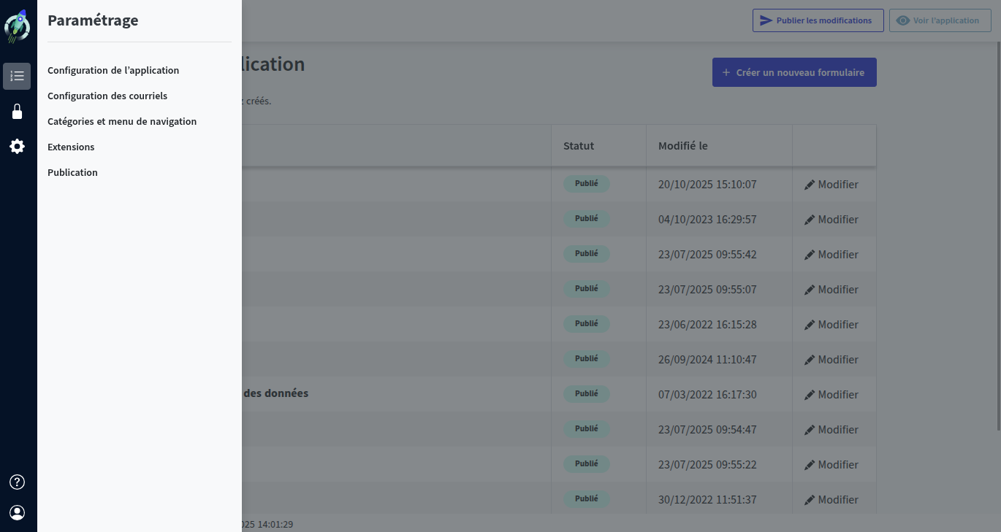Click Voir l'application button

click(940, 20)
